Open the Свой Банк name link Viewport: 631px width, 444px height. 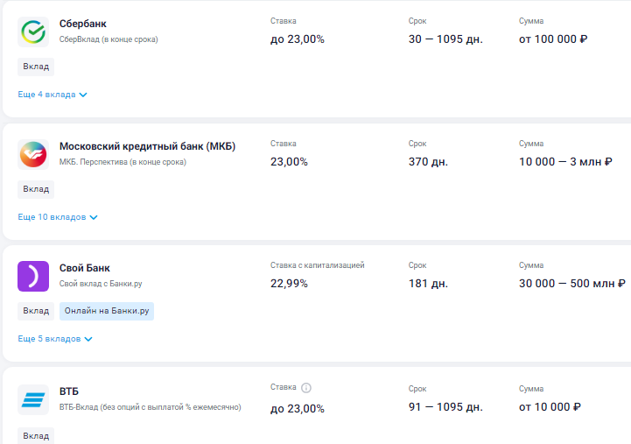point(85,268)
